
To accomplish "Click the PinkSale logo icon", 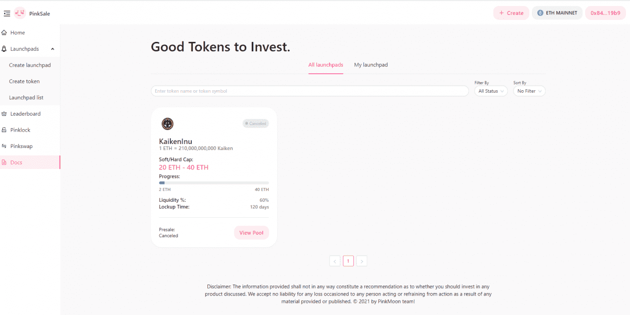I will [x=20, y=13].
